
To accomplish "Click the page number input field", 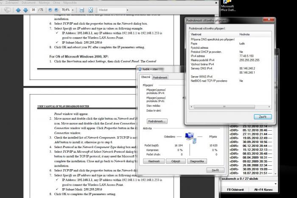I will [34, 9].
